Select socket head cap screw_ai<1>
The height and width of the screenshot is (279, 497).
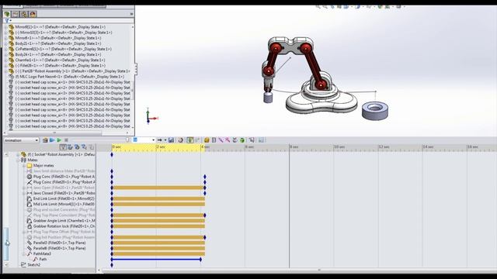72,82
